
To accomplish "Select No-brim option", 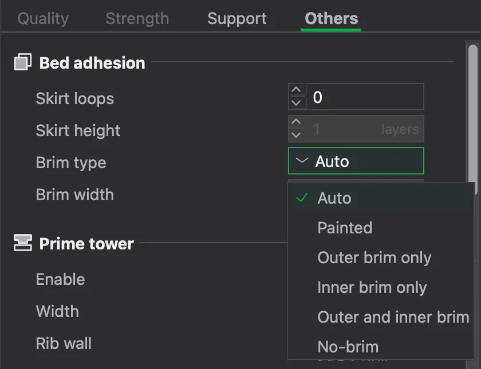I will pos(380,347).
